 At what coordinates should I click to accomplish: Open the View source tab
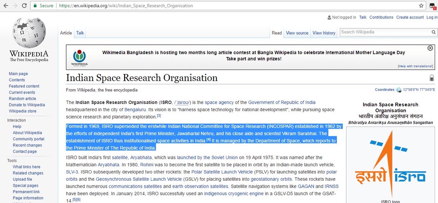coord(297,33)
